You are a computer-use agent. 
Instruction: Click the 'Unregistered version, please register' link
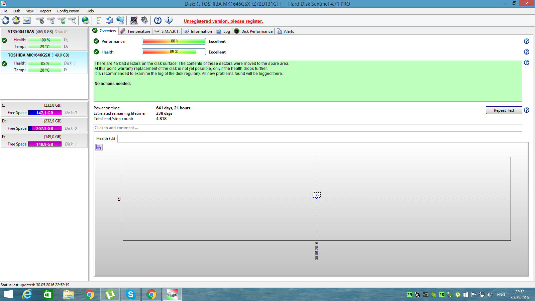[223, 21]
